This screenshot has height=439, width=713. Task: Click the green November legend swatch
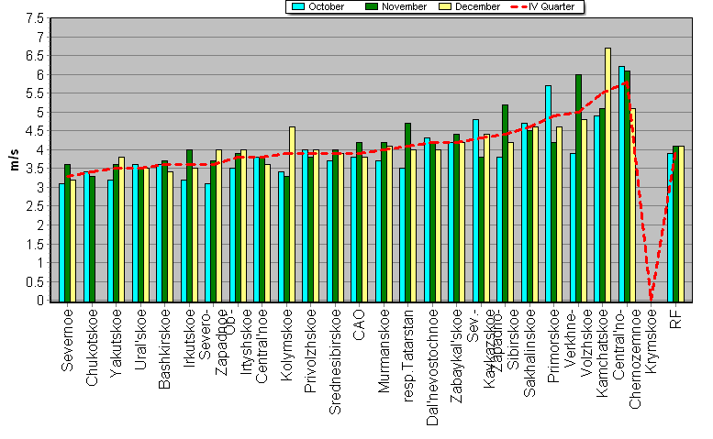373,6
